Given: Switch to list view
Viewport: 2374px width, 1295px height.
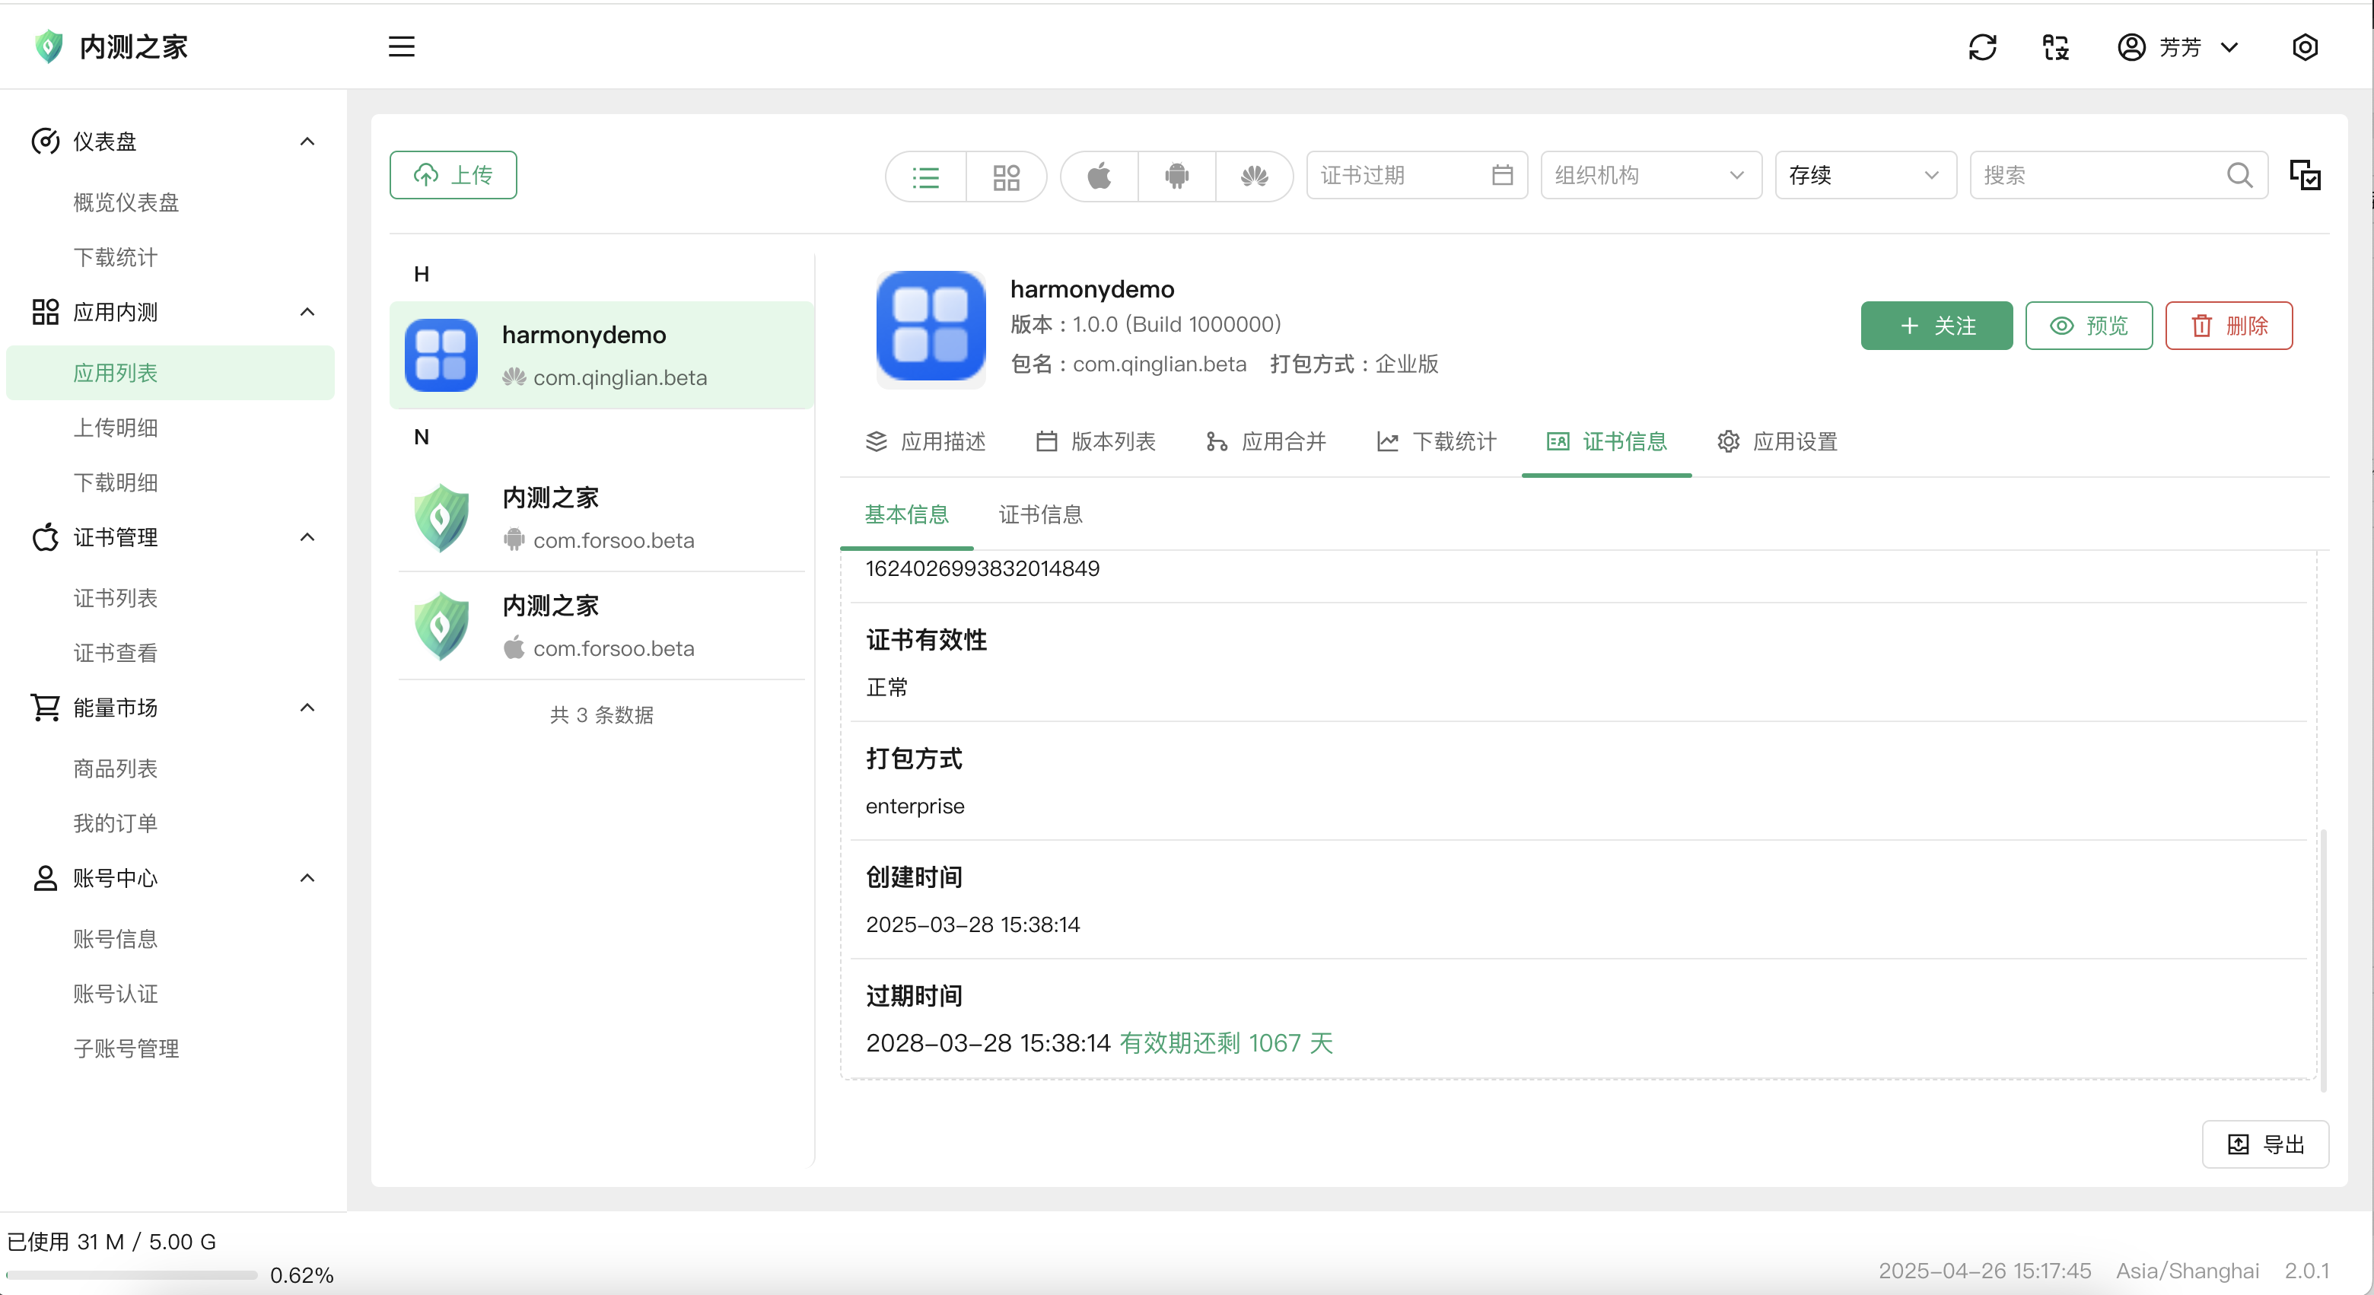Looking at the screenshot, I should [x=925, y=176].
